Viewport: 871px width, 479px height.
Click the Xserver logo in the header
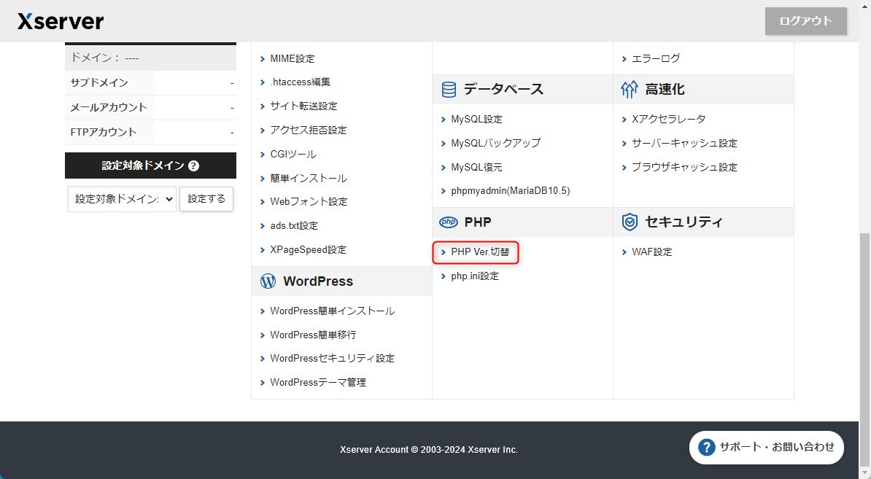[x=61, y=21]
